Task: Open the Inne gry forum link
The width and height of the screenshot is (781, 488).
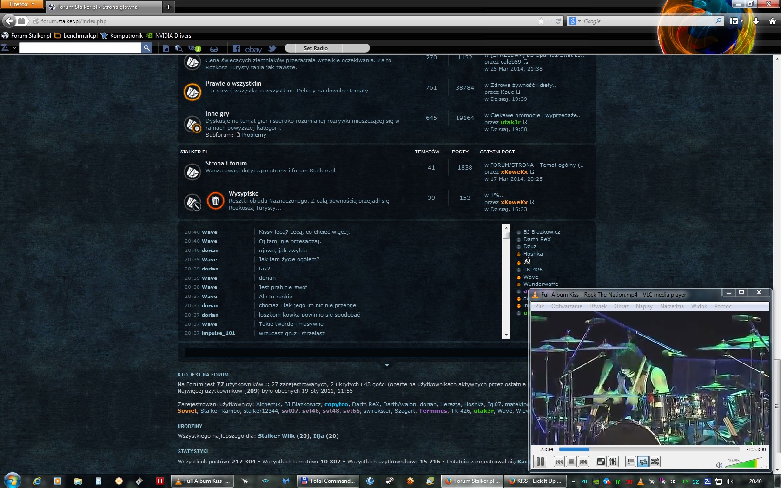Action: pyautogui.click(x=217, y=113)
